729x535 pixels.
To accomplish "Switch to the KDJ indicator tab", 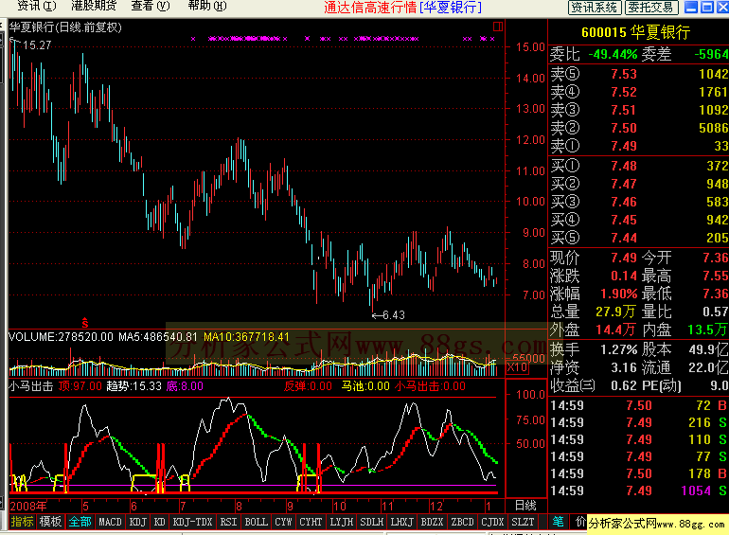I will point(137,522).
